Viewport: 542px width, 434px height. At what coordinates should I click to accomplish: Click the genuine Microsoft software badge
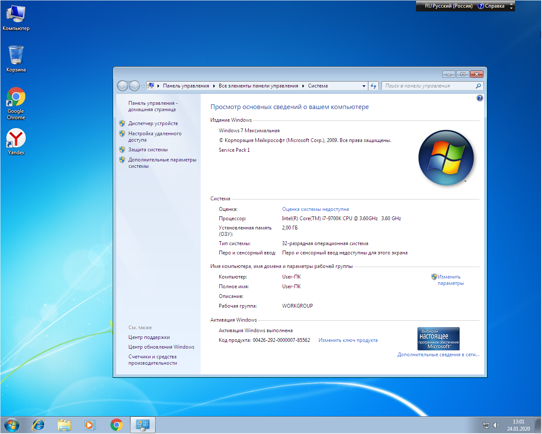[439, 338]
